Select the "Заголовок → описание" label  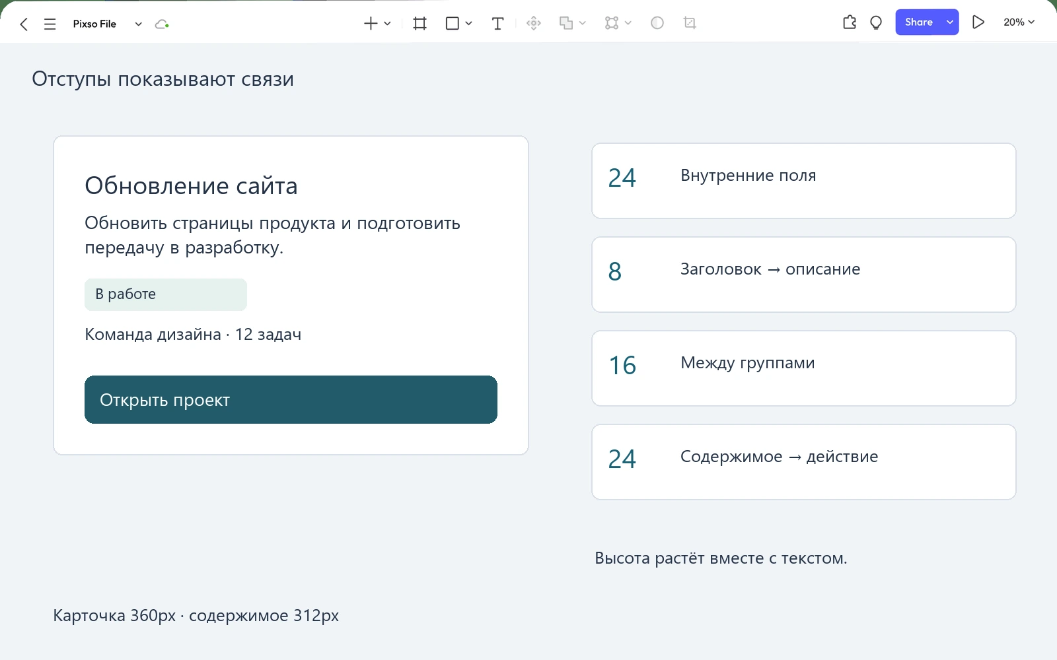coord(770,269)
